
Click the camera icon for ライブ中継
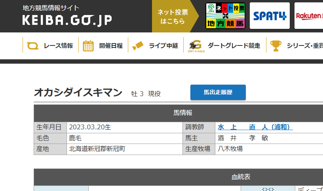tap(138, 46)
